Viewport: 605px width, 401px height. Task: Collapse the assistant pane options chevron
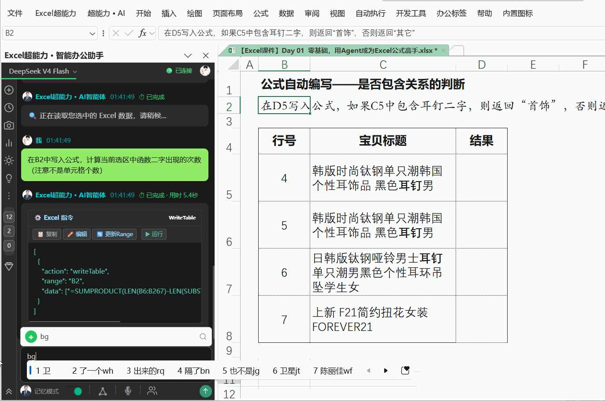[188, 56]
